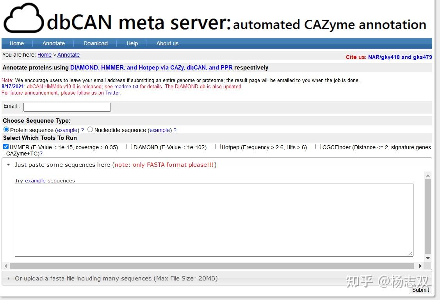The height and width of the screenshot is (300, 440).
Task: Enable the DIAMOND tool
Action: (129, 146)
